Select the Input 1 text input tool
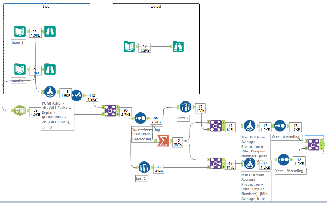 (x=20, y=31)
